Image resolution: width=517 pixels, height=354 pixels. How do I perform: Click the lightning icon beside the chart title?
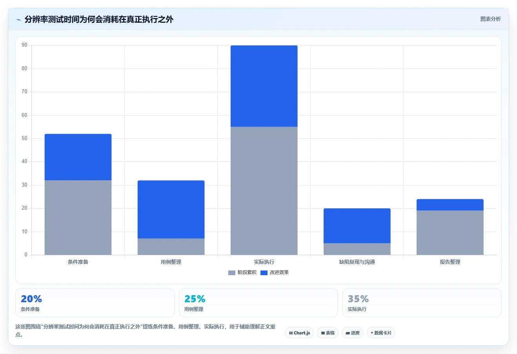[x=18, y=20]
